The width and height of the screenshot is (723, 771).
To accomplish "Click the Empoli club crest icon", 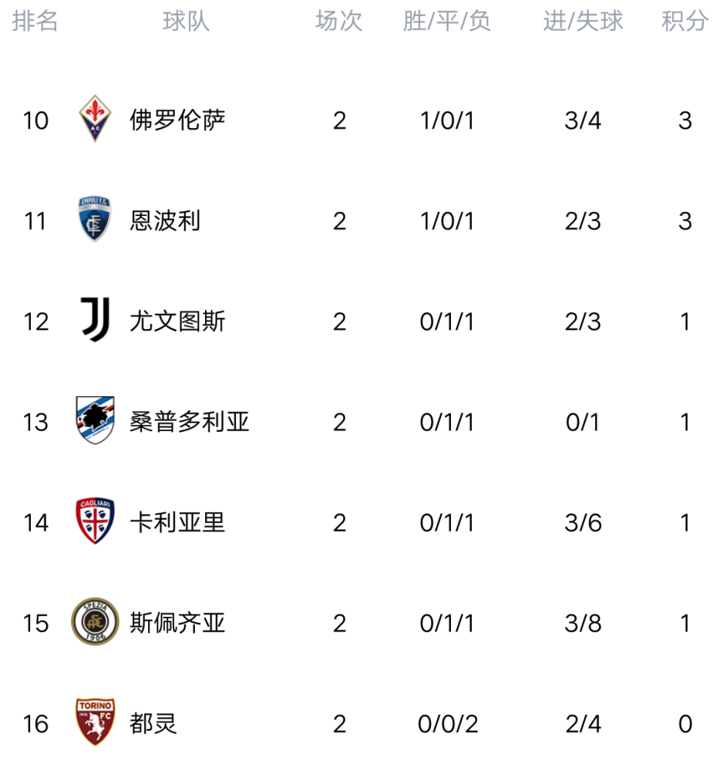I will (95, 220).
